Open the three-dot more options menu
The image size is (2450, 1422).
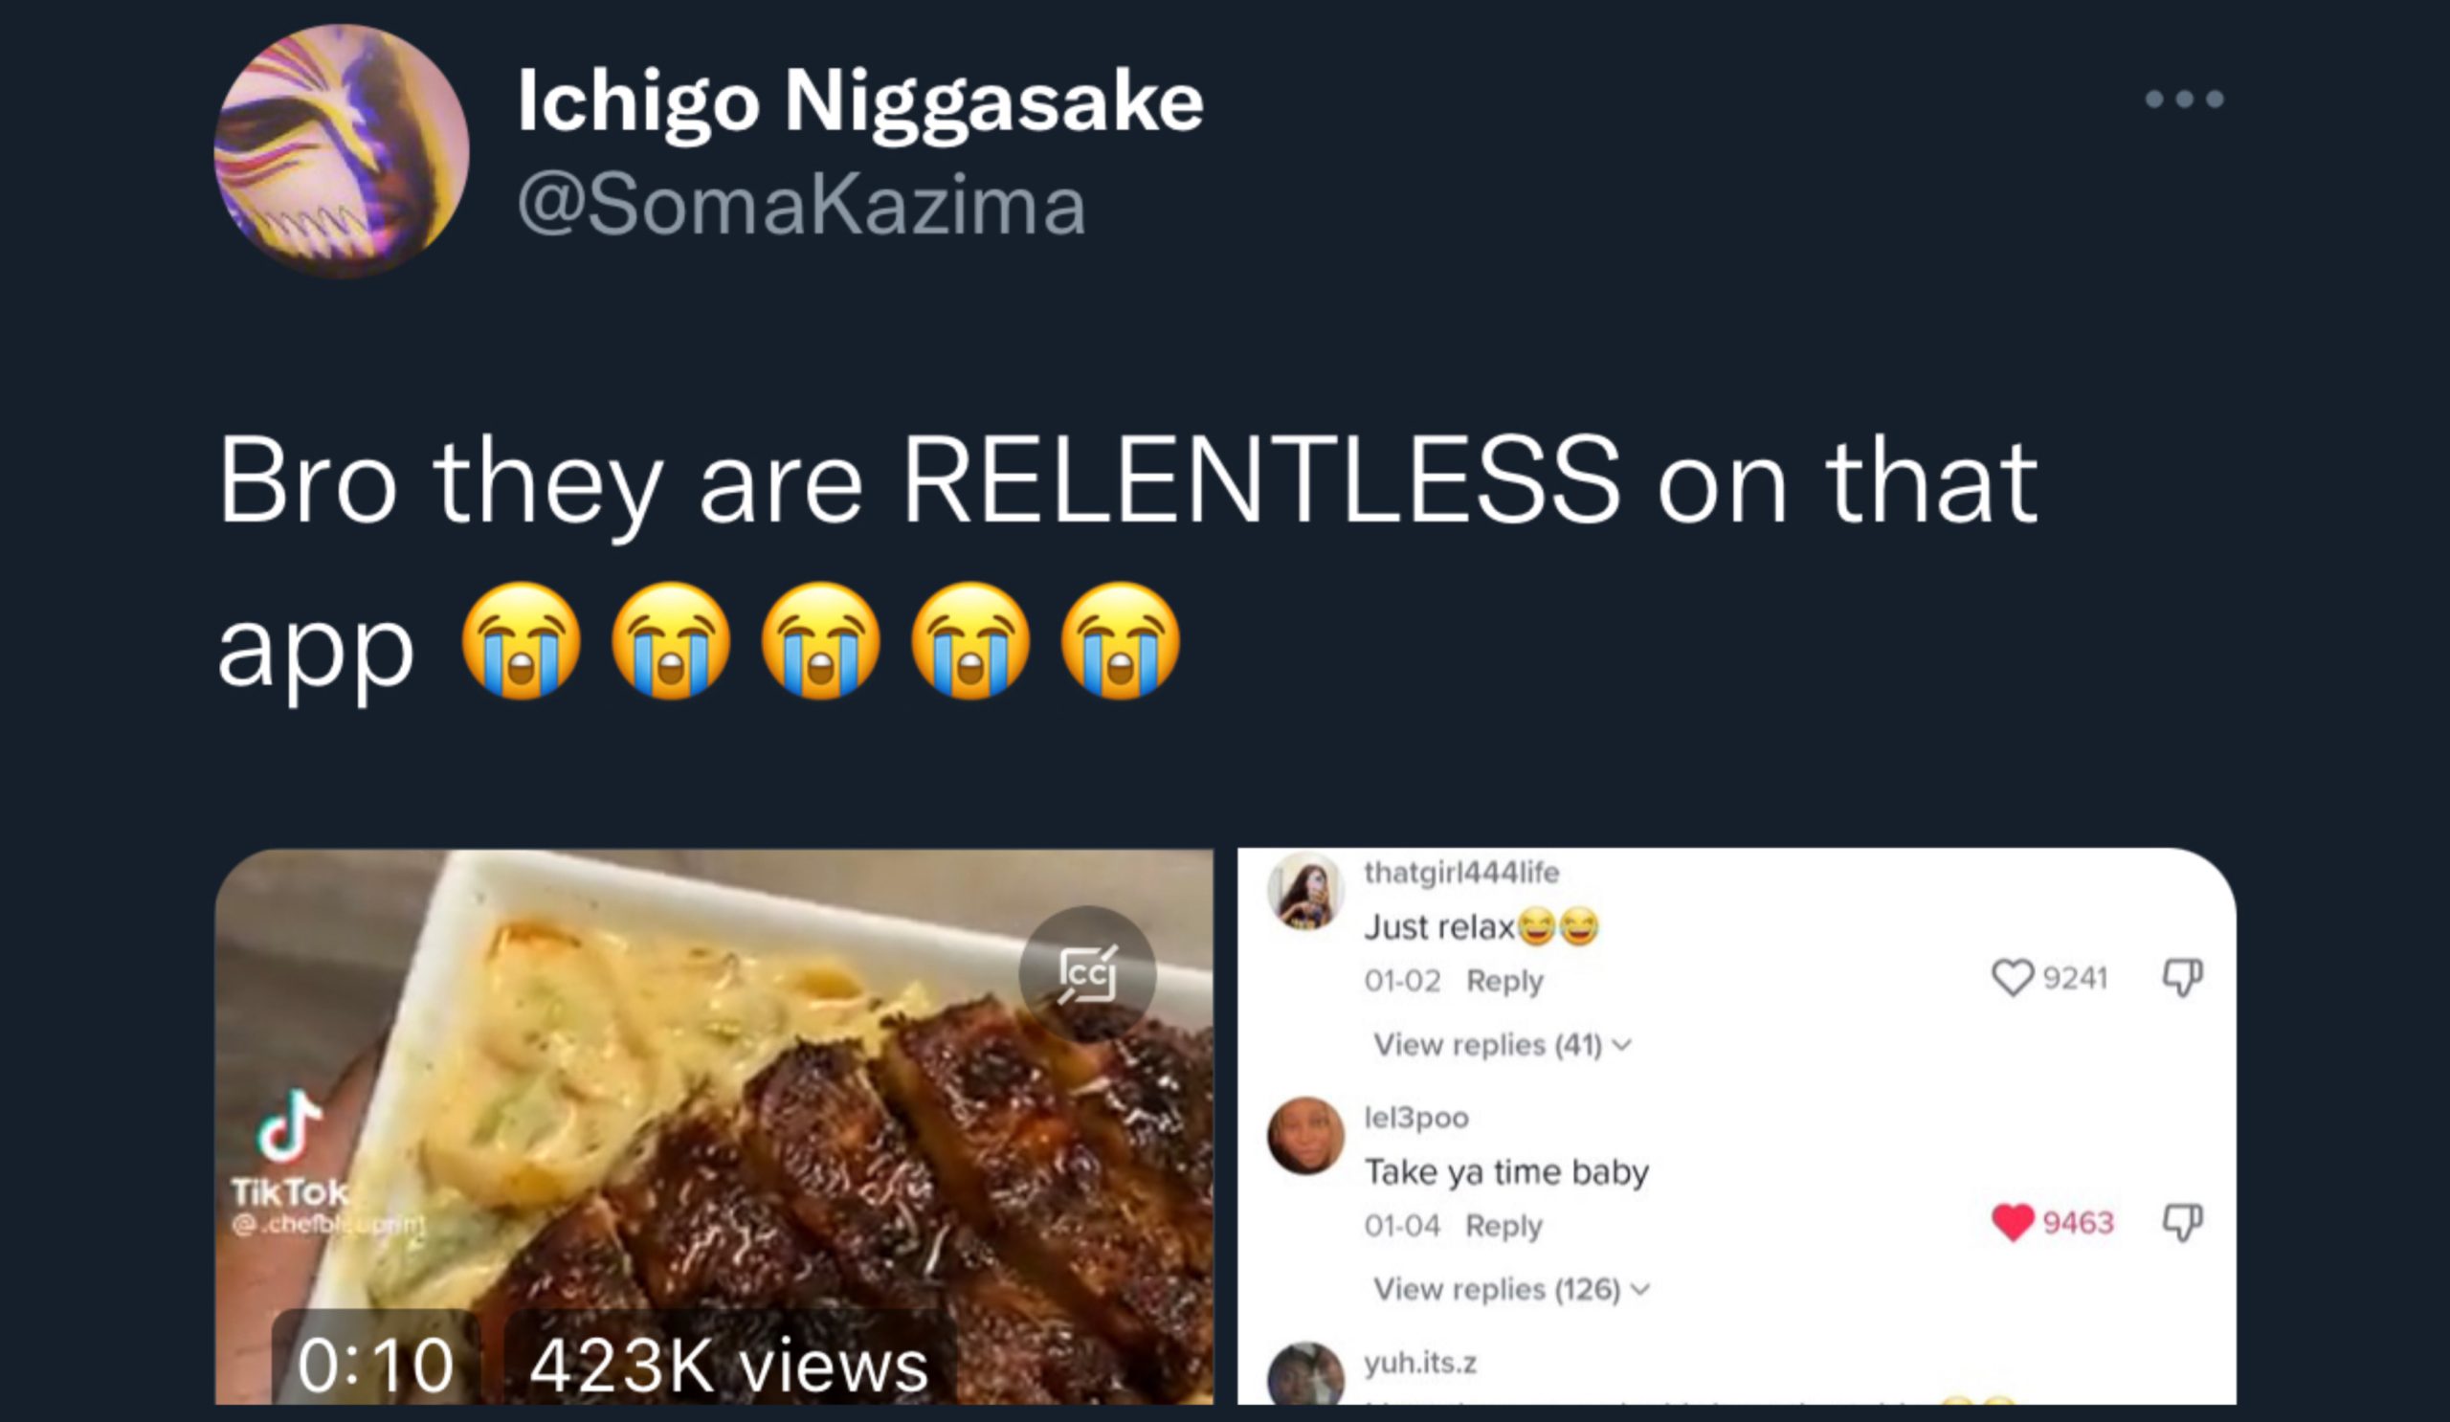point(2184,100)
